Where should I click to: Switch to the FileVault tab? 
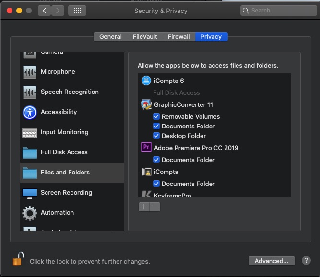click(145, 37)
